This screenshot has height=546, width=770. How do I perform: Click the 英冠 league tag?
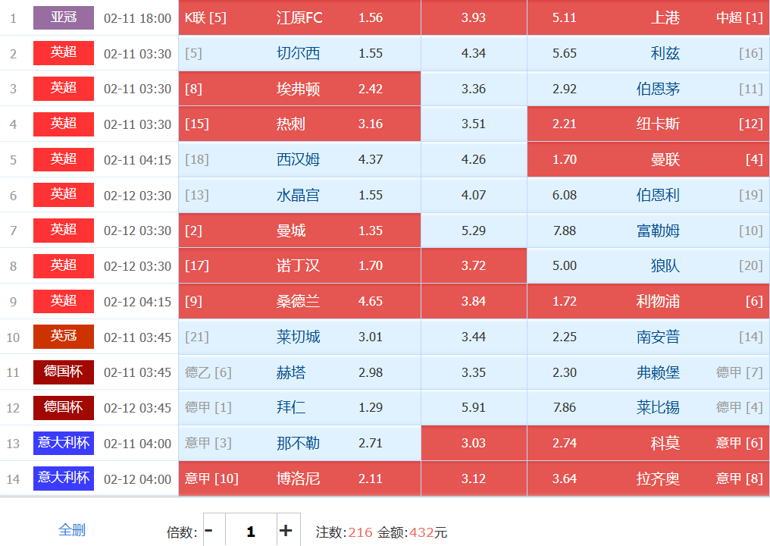coord(64,336)
